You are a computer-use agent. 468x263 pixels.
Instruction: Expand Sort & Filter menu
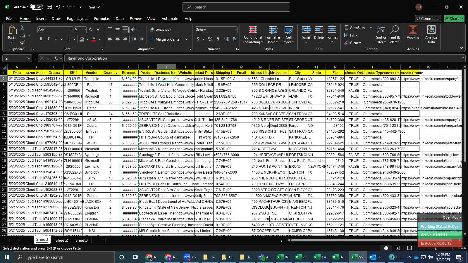pos(381,34)
